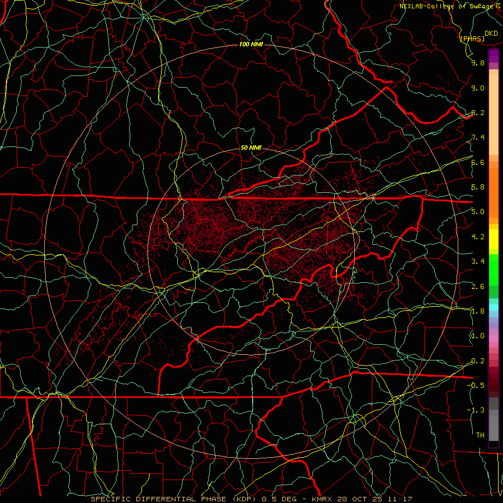503x503 pixels.
Task: Pick the bright green band of the color bar
Action: 493,270
